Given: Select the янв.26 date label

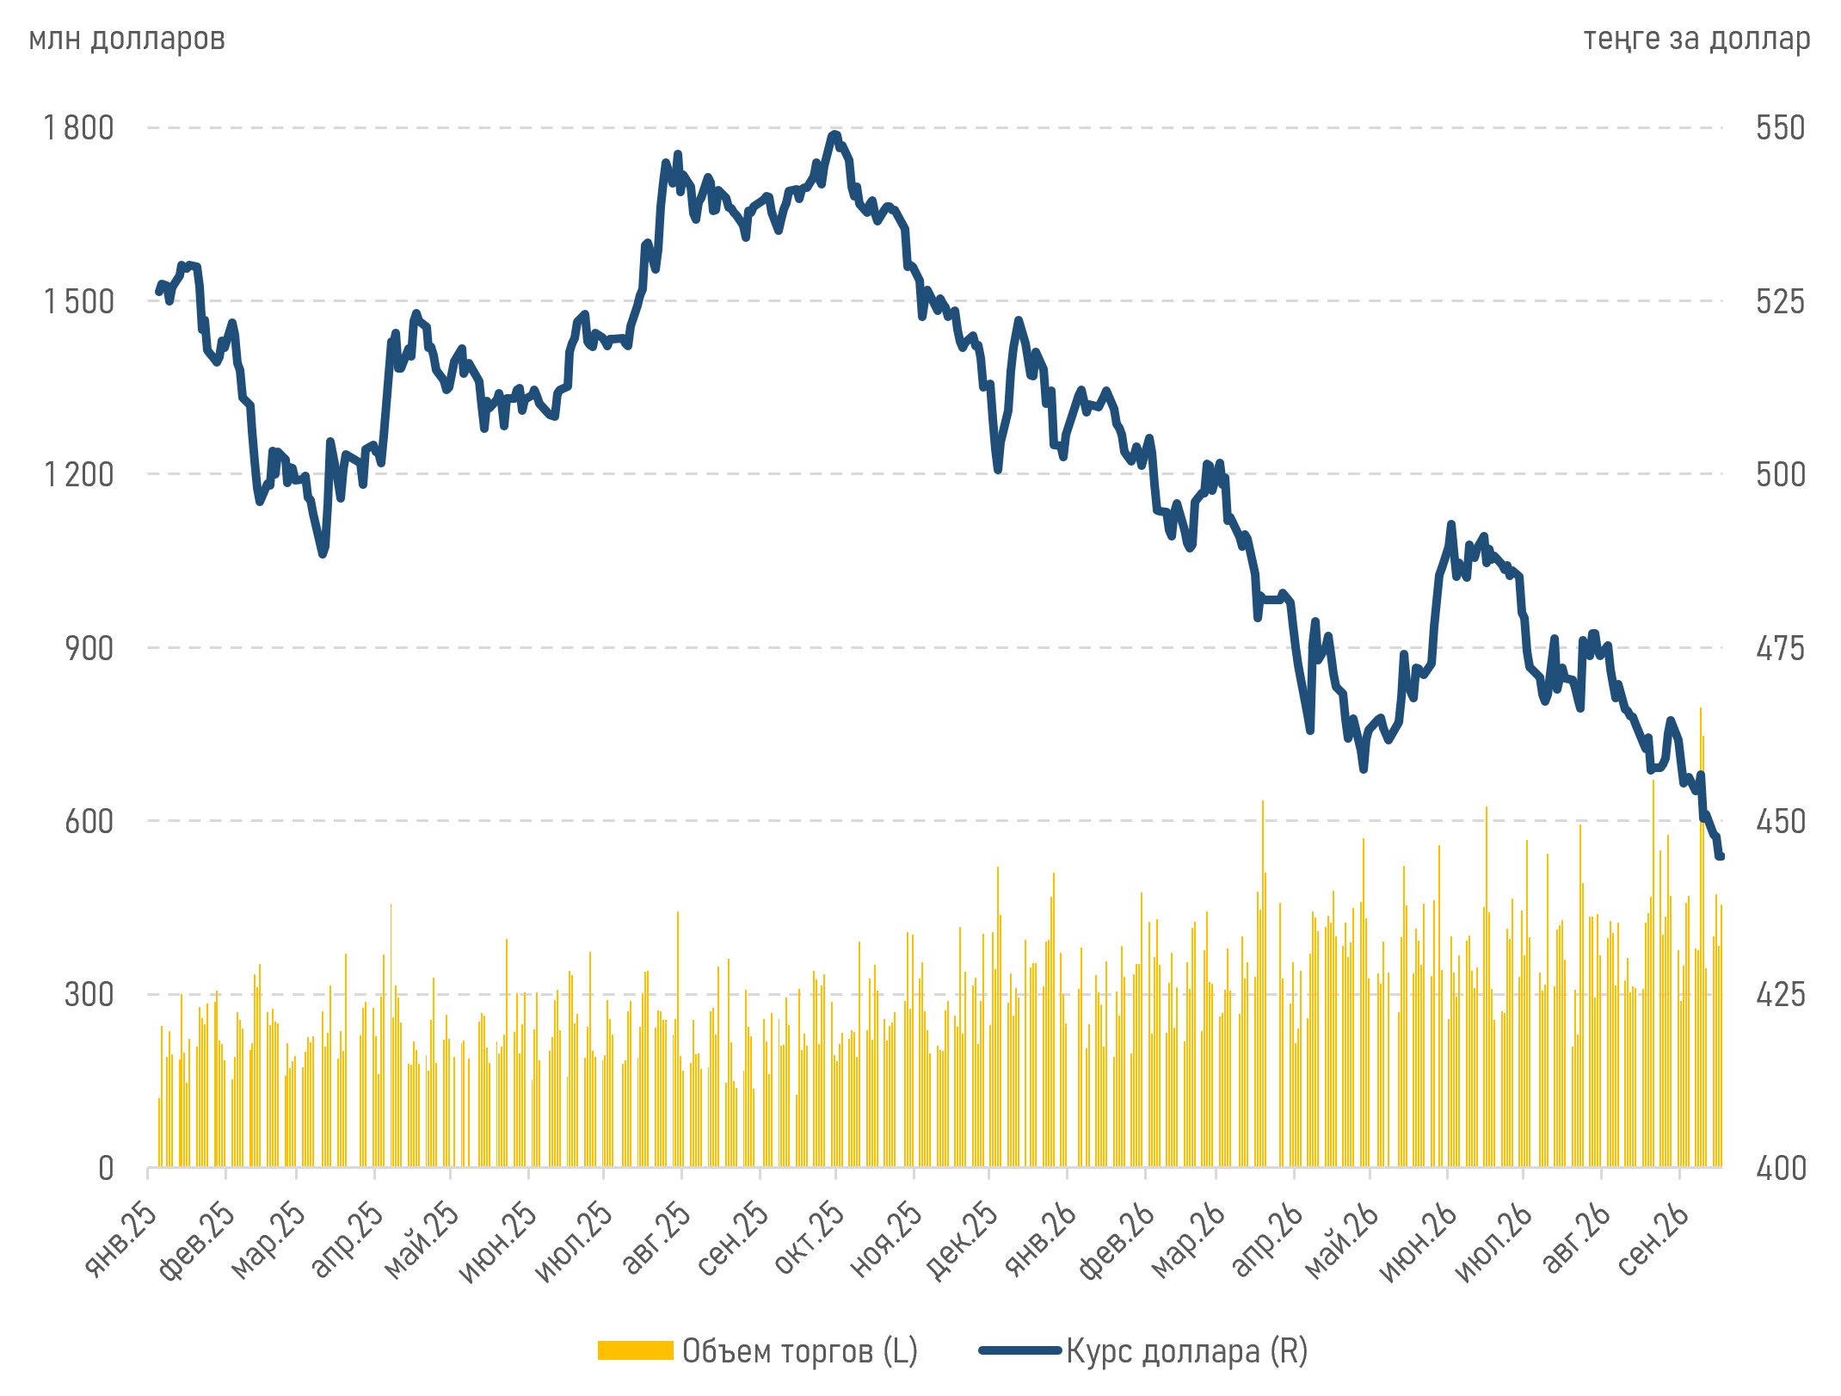Looking at the screenshot, I should pos(1042,1238).
